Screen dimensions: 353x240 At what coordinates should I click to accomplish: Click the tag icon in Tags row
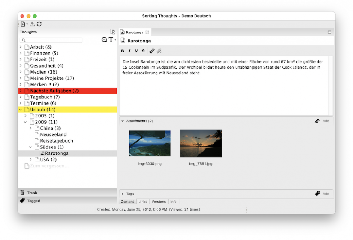[x=317, y=194]
